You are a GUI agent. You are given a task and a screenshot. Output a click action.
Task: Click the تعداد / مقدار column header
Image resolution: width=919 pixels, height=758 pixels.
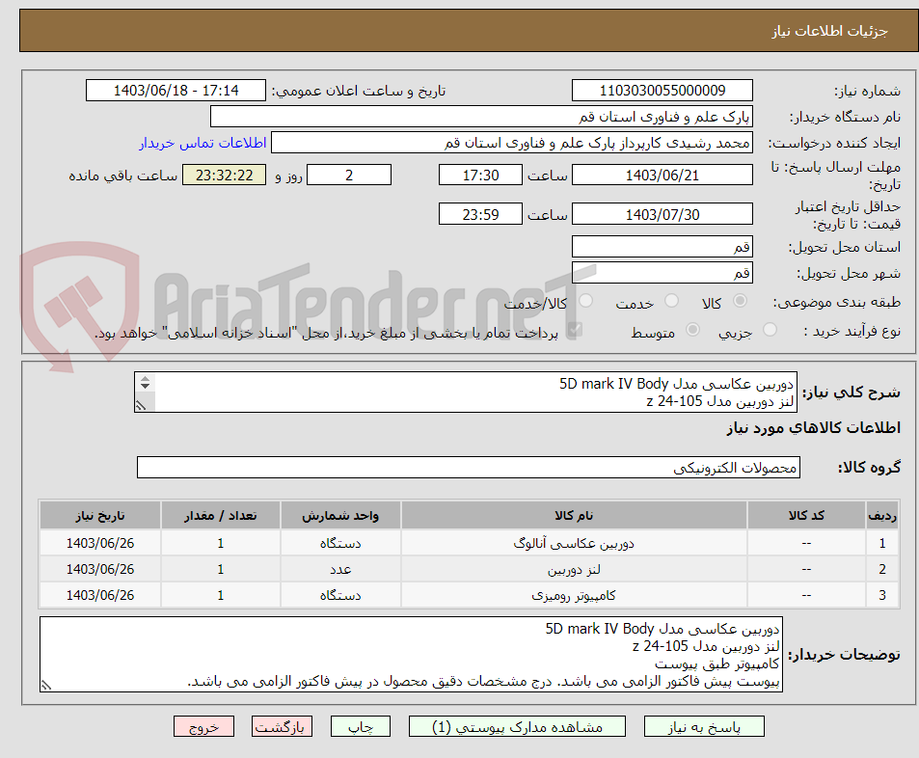tap(221, 515)
